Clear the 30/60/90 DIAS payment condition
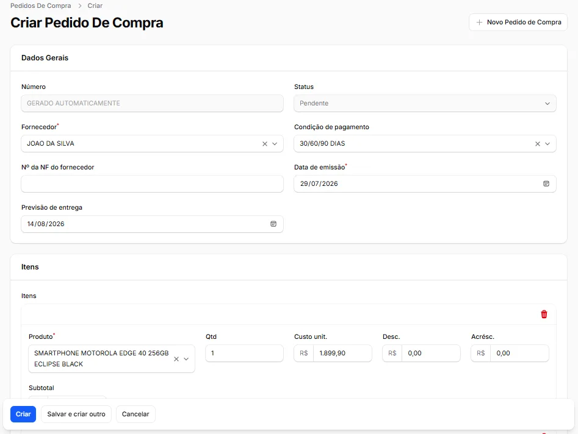The width and height of the screenshot is (578, 434). click(x=538, y=144)
